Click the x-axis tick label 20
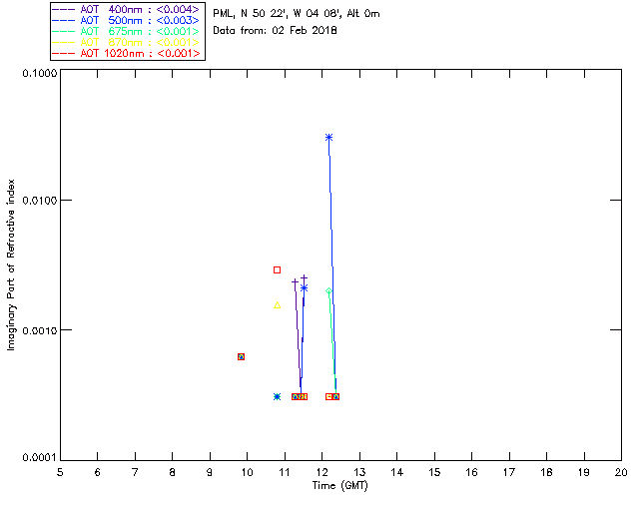This screenshot has height=511, width=639. coord(621,472)
